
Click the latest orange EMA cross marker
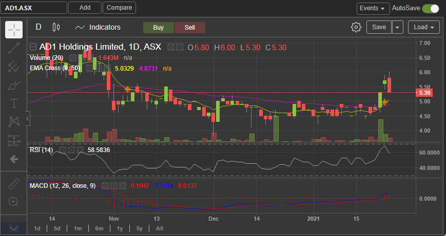[385, 102]
